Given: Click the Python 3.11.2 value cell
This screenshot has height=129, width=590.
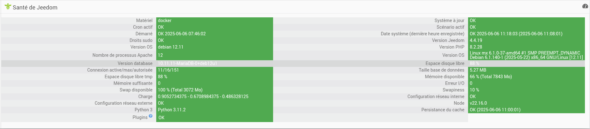Looking at the screenshot, I should click(x=215, y=110).
